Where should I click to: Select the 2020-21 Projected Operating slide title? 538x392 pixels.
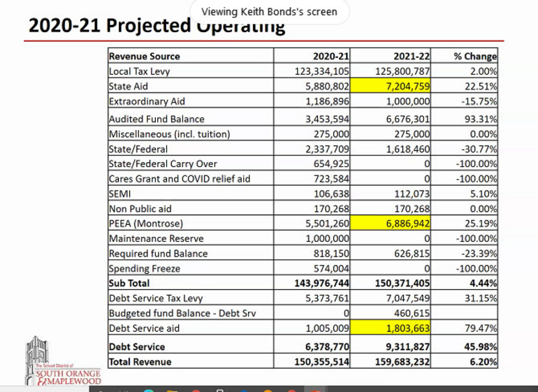point(157,26)
